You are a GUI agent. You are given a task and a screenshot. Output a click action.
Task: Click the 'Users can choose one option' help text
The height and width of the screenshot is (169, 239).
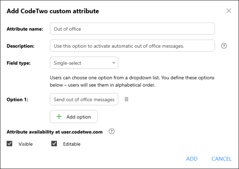coord(132,81)
